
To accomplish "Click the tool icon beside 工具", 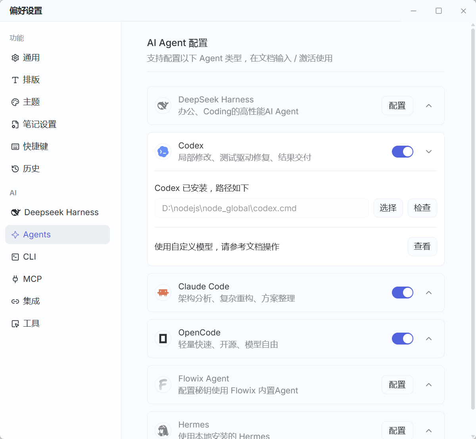I will (15, 323).
